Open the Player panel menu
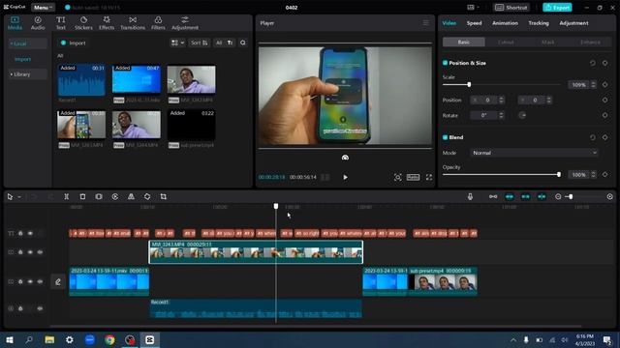 coord(426,23)
